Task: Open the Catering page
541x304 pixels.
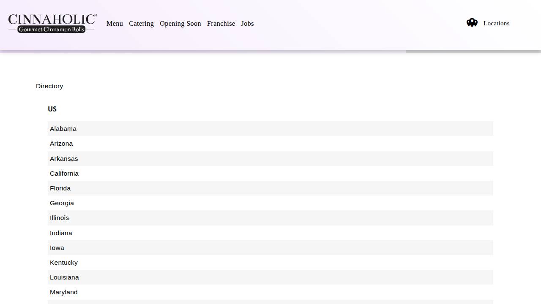Action: 141,24
